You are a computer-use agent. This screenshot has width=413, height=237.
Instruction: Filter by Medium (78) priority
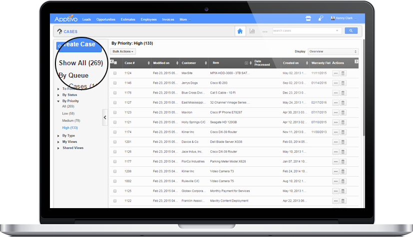71,120
